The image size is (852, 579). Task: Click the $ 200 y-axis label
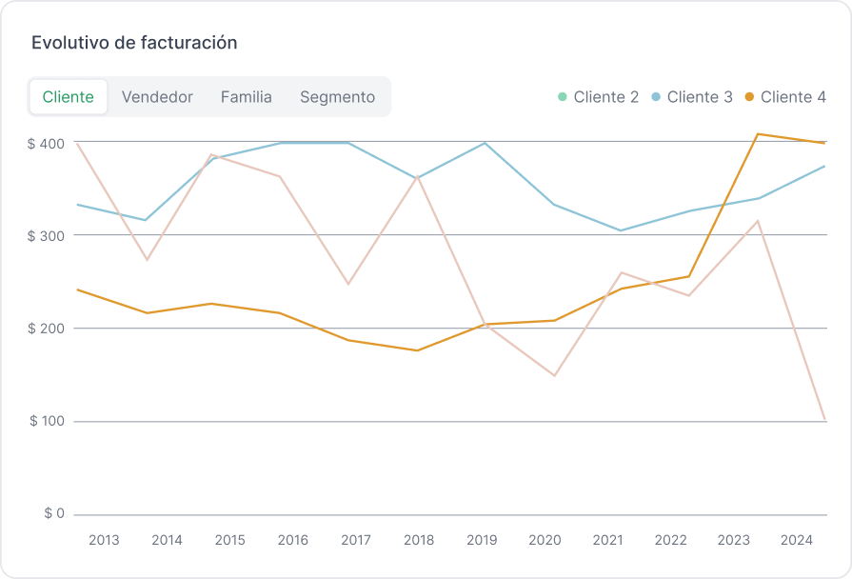(x=46, y=329)
